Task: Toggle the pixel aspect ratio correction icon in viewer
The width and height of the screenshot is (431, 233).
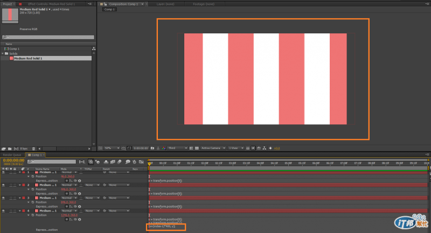Action: [x=248, y=148]
